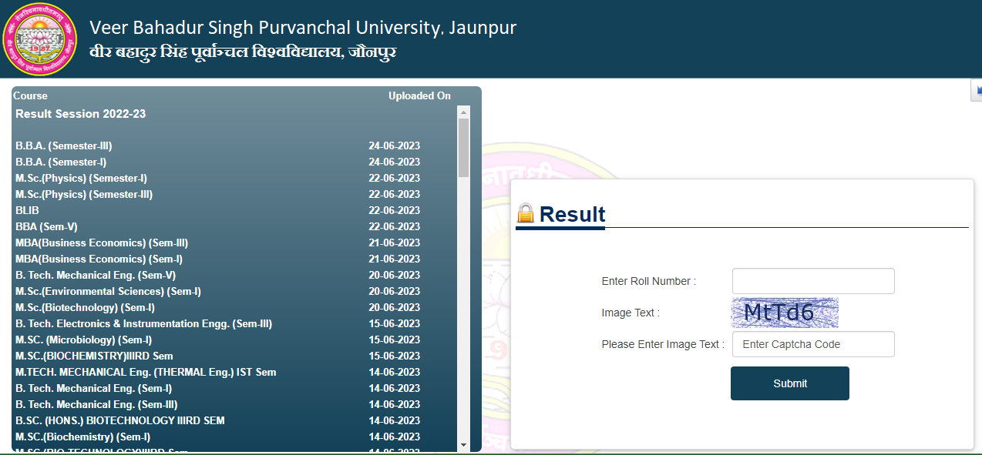This screenshot has width=982, height=455.
Task: Click the 21-06-2023 date for MBA (Sem-III)
Action: click(394, 243)
